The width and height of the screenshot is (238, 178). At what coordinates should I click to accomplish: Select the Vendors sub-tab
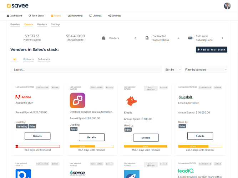pos(29,25)
